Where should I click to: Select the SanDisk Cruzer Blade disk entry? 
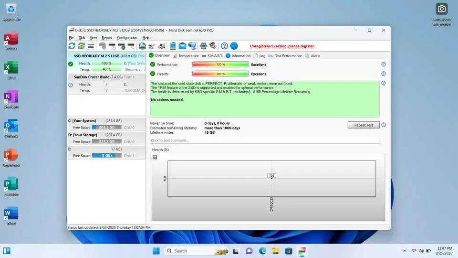pyautogui.click(x=97, y=77)
